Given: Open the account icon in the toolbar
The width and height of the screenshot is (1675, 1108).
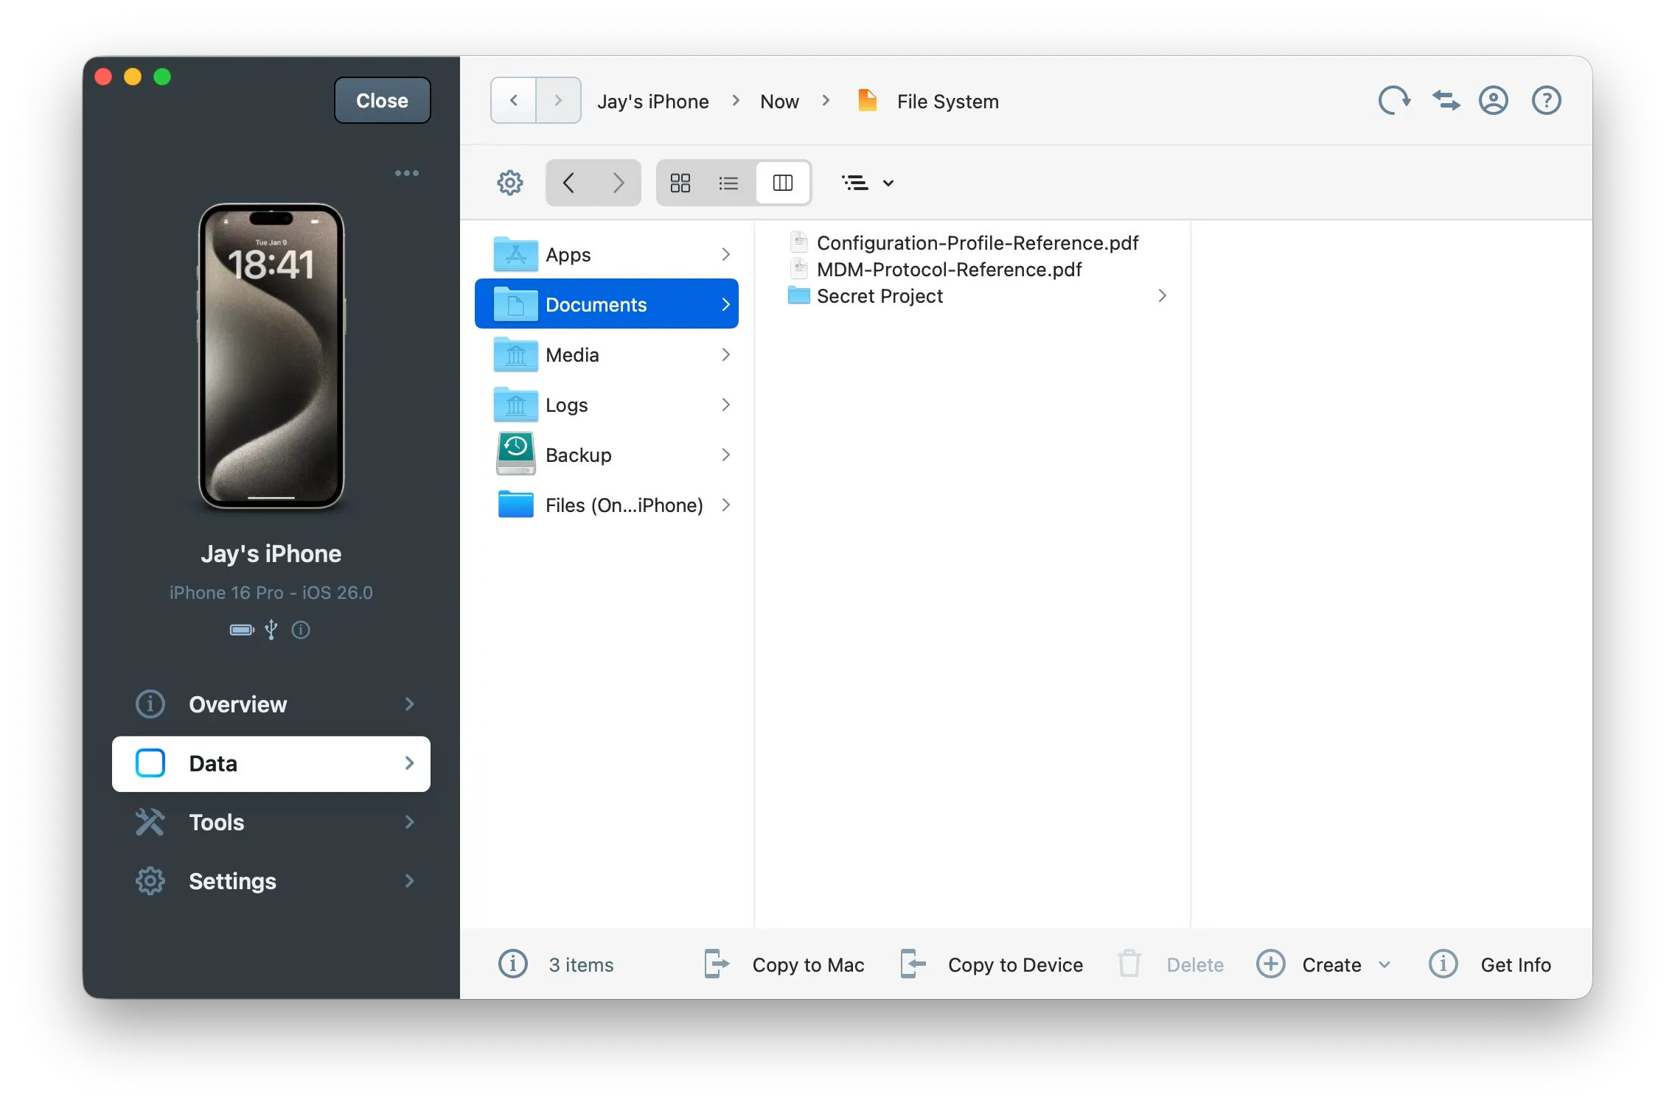Looking at the screenshot, I should tap(1494, 100).
